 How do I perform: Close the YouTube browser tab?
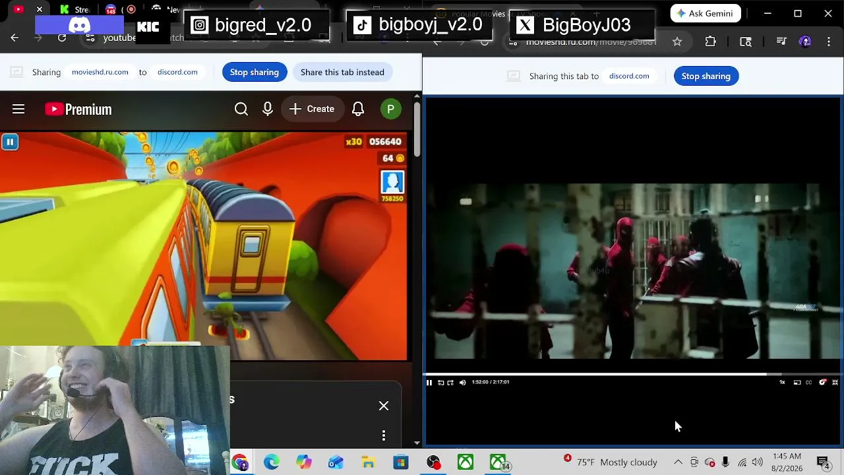click(x=40, y=9)
